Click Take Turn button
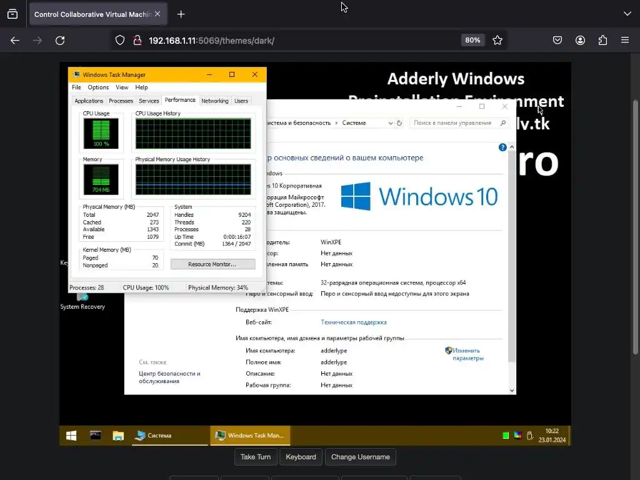640x480 pixels. tap(256, 457)
